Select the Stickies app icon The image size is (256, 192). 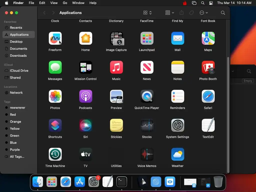[116, 125]
